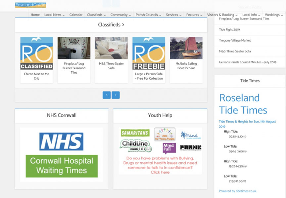Expand the Services dropdown menu
The width and height of the screenshot is (286, 198).
click(174, 15)
